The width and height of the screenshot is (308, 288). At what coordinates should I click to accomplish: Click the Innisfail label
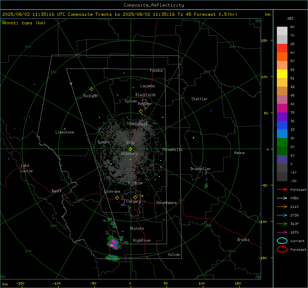click(x=138, y=124)
